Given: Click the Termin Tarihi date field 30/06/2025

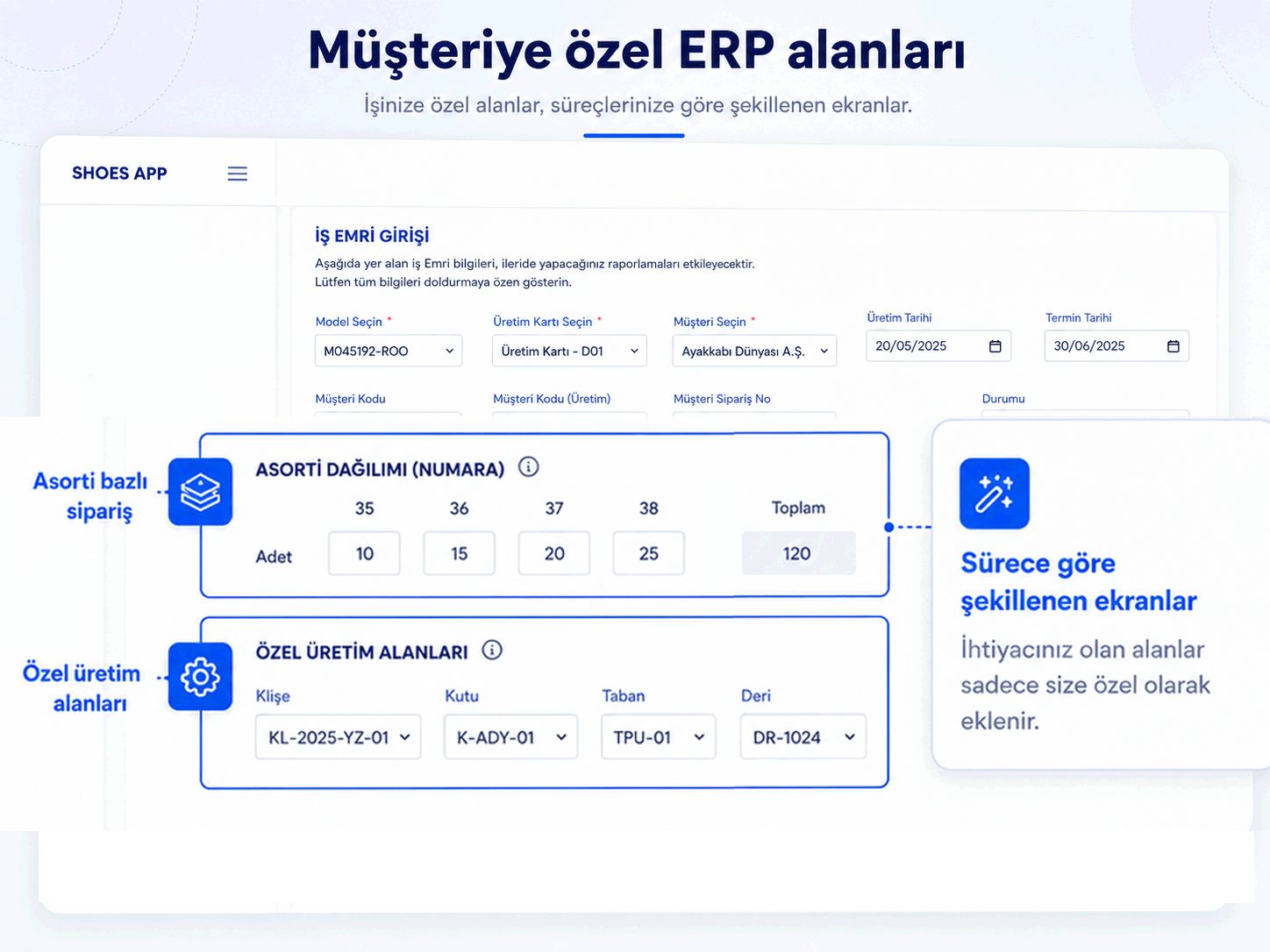Looking at the screenshot, I should coord(1117,346).
